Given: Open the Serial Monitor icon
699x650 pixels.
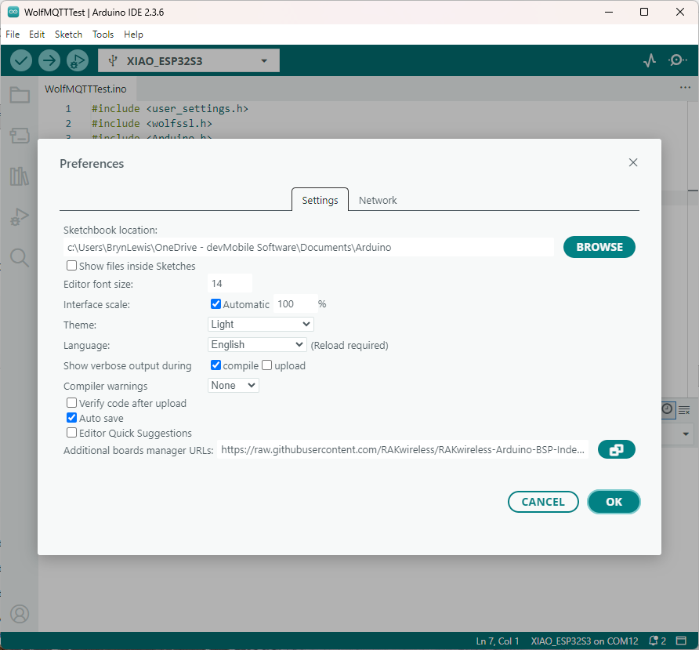Looking at the screenshot, I should tap(678, 60).
